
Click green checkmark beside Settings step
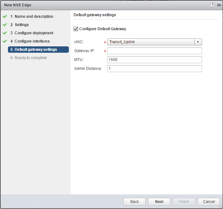tap(5, 25)
